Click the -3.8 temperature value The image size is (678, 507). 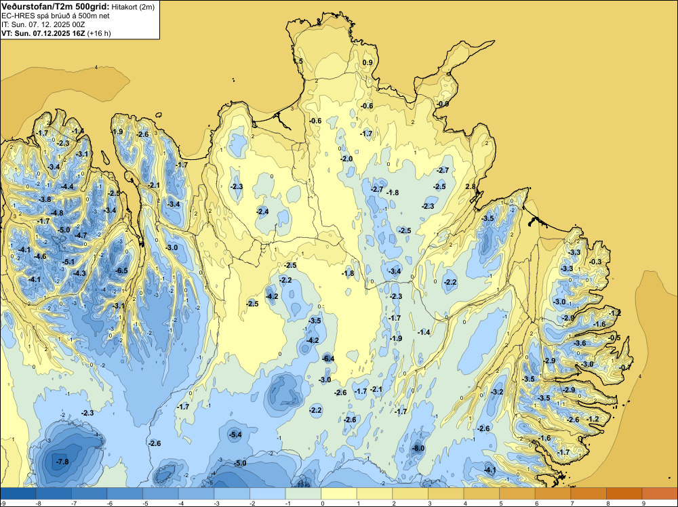tap(45, 199)
